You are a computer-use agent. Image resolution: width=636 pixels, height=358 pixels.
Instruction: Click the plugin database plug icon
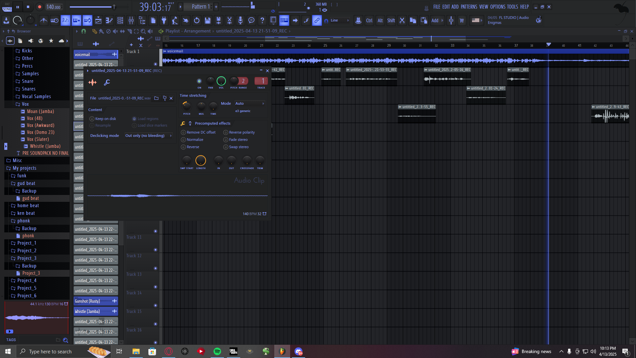(x=164, y=21)
